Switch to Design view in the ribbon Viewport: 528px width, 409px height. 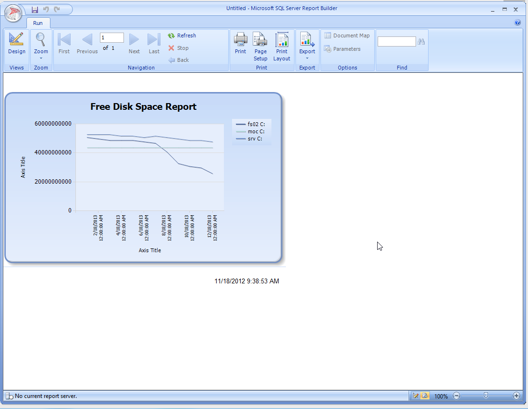[16, 44]
